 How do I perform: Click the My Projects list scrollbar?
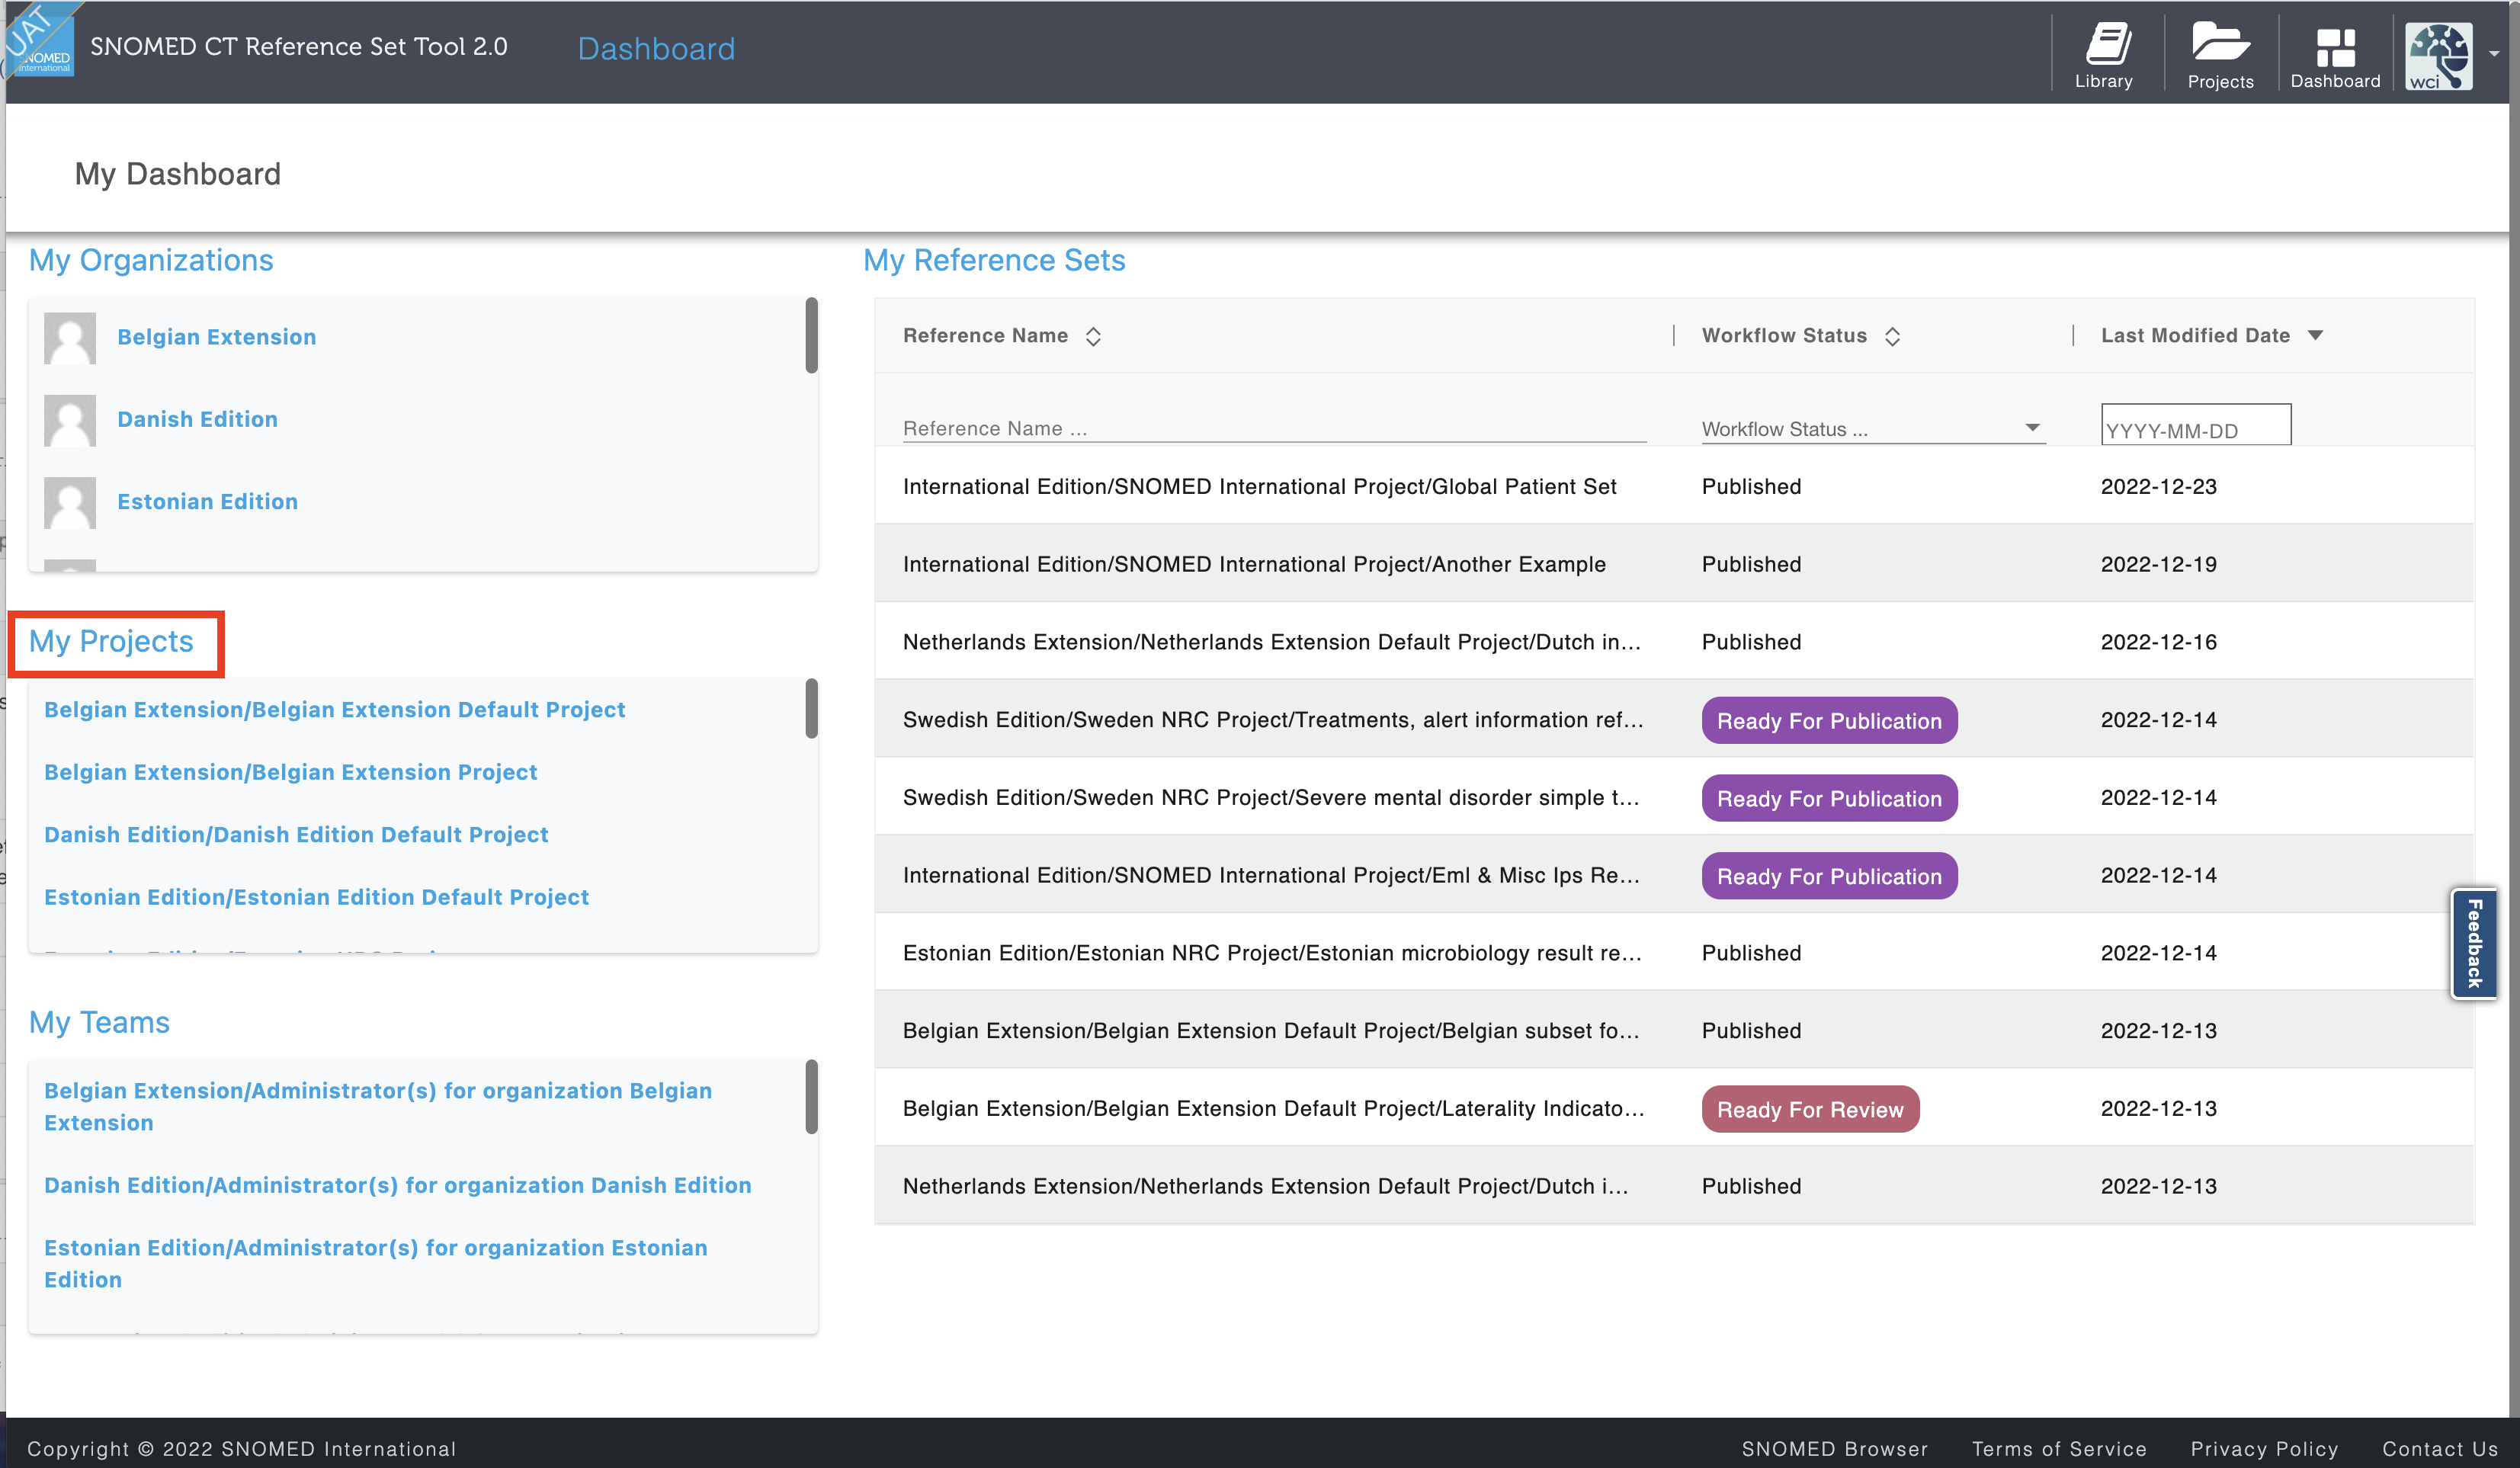(x=811, y=708)
